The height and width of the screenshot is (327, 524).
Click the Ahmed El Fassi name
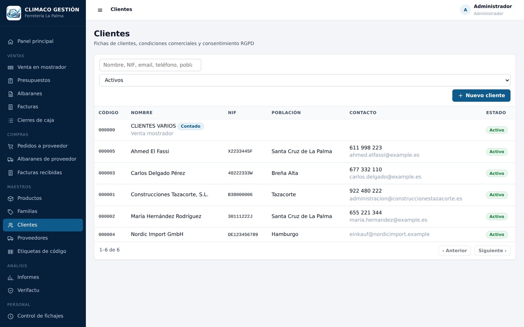[150, 151]
